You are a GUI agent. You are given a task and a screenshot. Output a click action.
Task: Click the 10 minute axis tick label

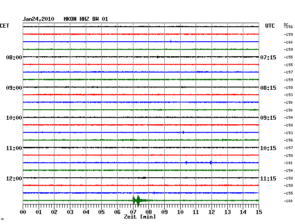point(180,212)
